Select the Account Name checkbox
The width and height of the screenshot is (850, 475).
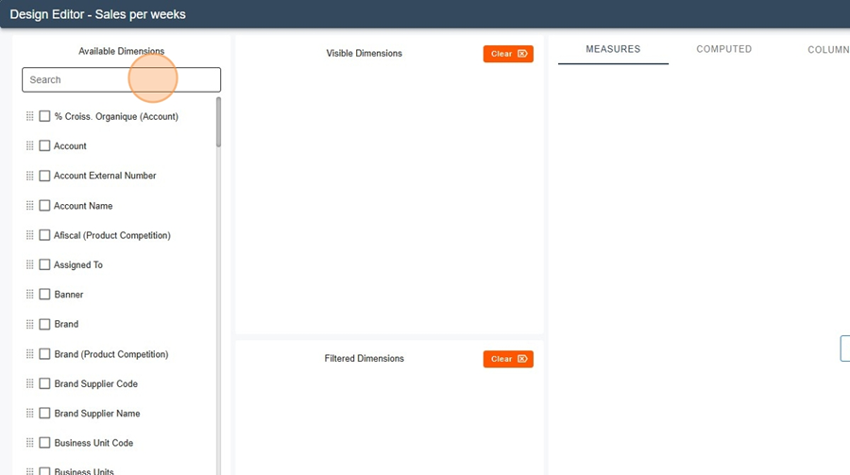(x=44, y=206)
